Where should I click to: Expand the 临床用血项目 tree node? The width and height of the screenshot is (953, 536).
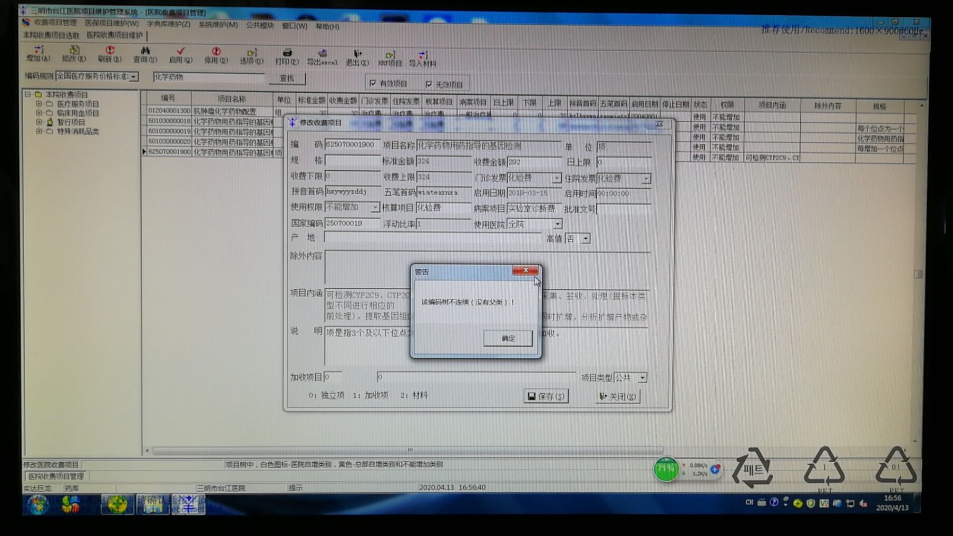pyautogui.click(x=39, y=113)
